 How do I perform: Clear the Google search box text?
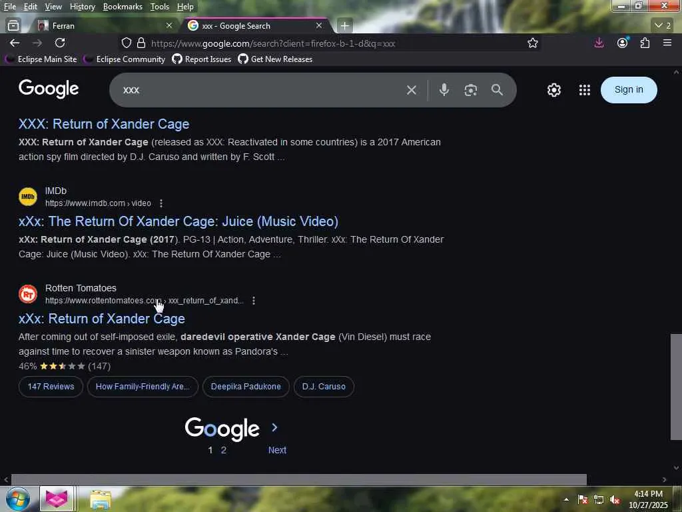(412, 90)
